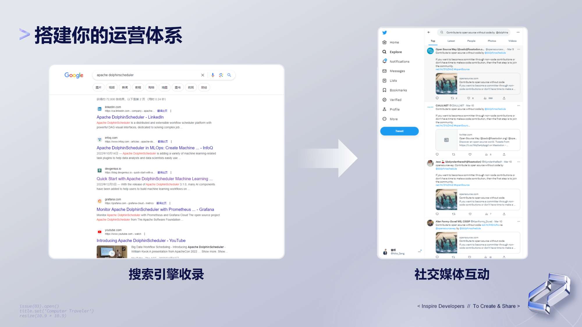582x327 pixels.
Task: Retweet the Open Source Way tweet
Action: click(x=453, y=98)
